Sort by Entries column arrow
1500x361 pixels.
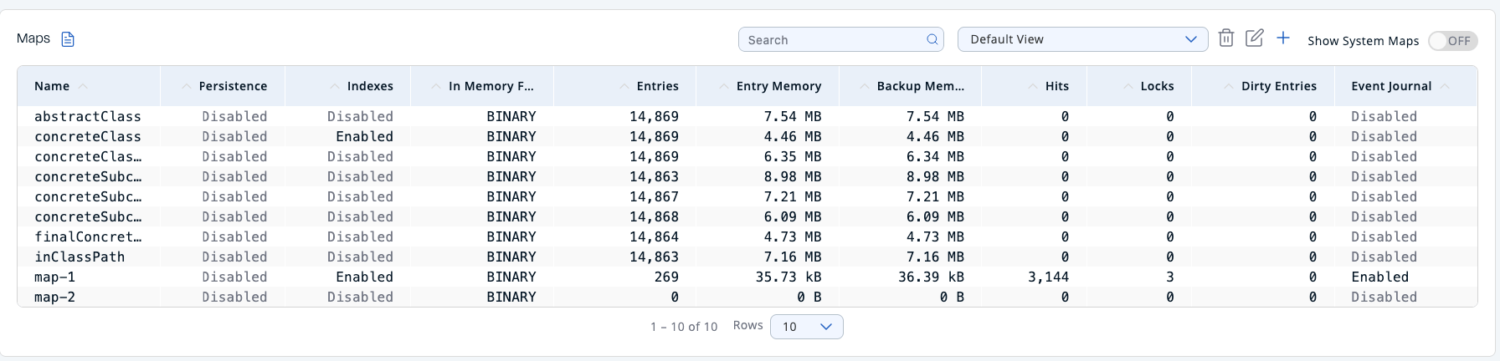click(x=624, y=86)
